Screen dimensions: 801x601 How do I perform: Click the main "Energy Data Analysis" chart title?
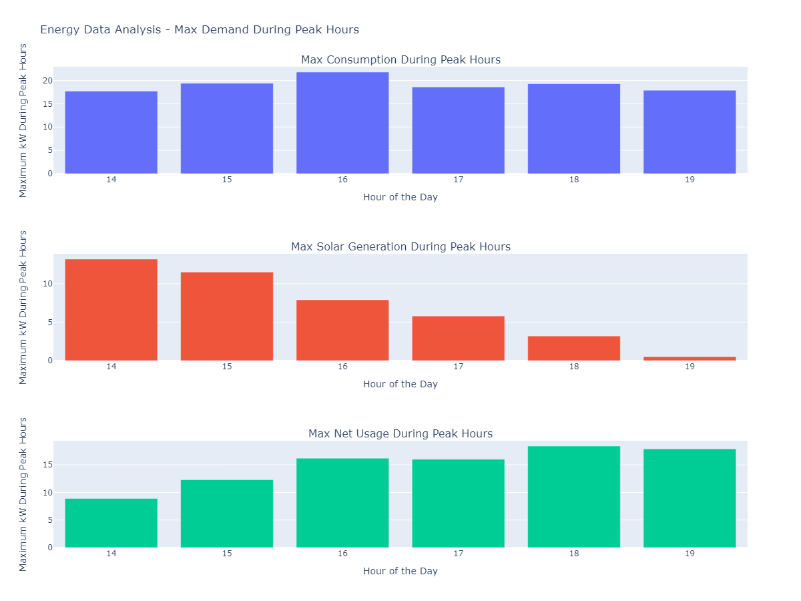pos(200,29)
